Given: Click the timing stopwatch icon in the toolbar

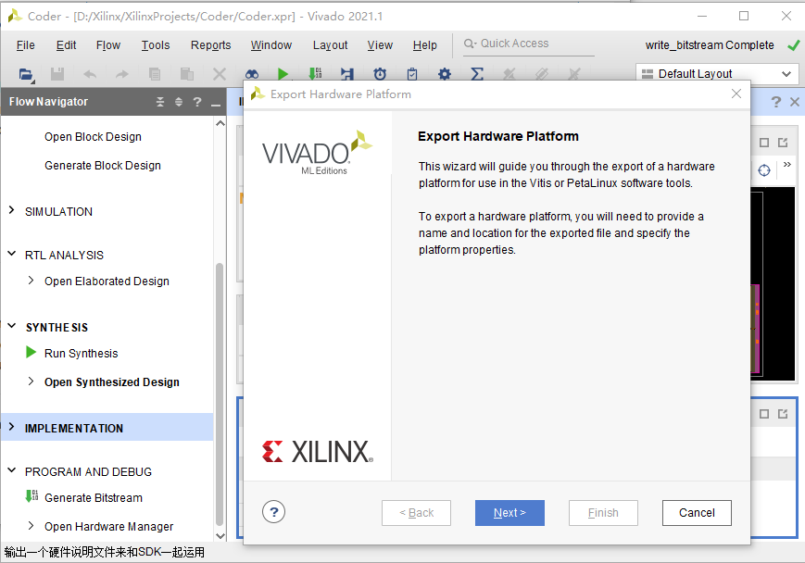Looking at the screenshot, I should click(x=380, y=74).
